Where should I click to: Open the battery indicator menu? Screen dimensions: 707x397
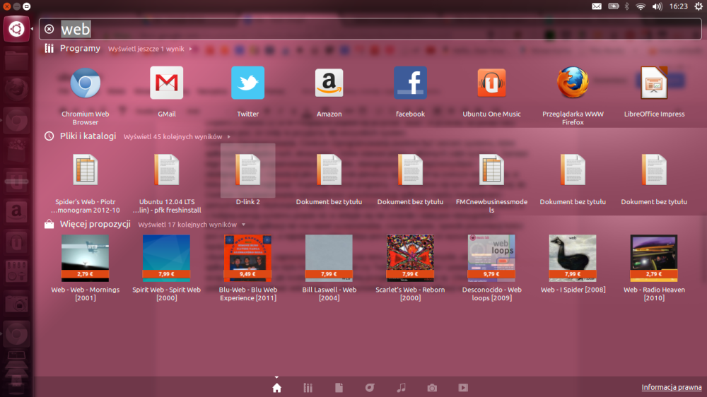614,6
